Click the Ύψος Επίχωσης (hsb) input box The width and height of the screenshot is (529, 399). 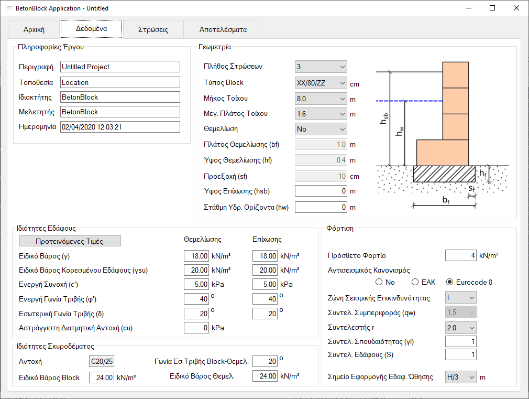[321, 191]
